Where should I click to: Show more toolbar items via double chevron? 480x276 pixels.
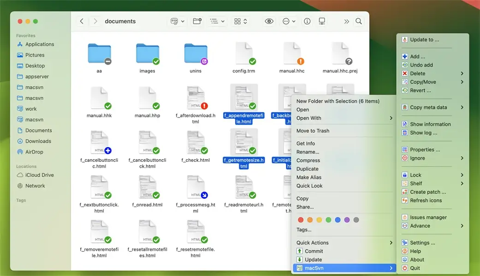pos(346,21)
